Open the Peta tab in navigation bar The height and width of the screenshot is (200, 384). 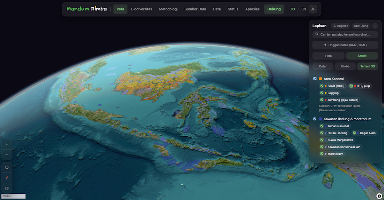(x=120, y=9)
